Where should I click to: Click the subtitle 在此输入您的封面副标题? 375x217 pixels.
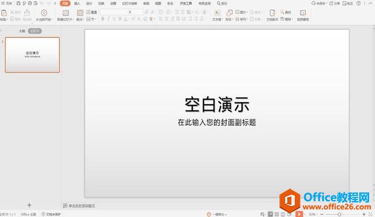point(217,122)
